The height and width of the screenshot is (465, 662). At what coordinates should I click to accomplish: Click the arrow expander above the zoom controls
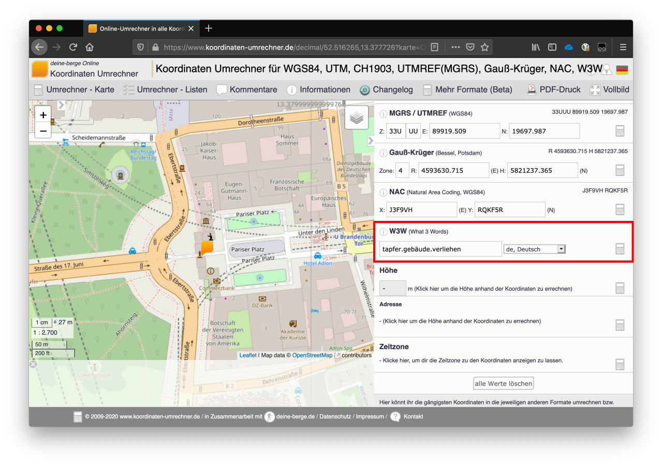tap(61, 105)
